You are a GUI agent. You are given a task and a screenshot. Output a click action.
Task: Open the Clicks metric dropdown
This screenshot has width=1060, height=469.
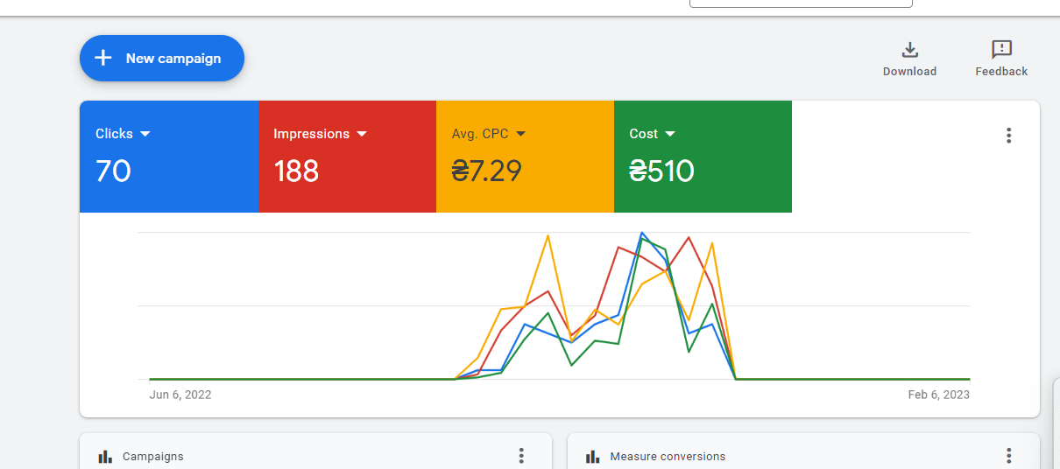tap(124, 134)
